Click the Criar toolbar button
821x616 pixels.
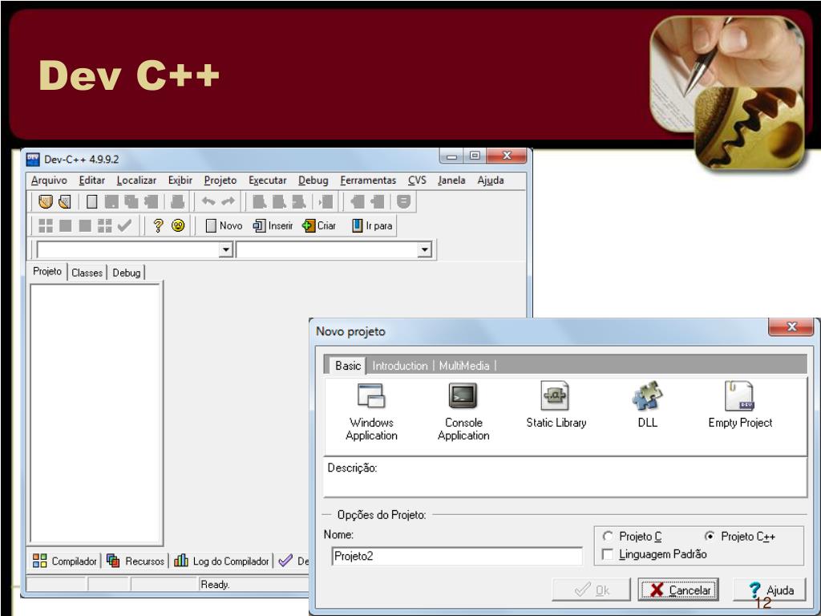pos(319,225)
